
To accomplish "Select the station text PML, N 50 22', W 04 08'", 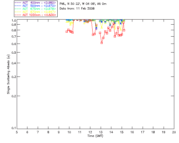I will tap(78, 4).
